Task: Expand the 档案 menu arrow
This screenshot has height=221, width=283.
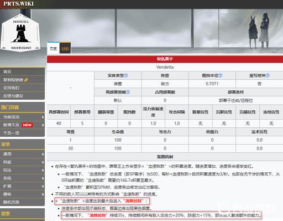Action: point(43,162)
